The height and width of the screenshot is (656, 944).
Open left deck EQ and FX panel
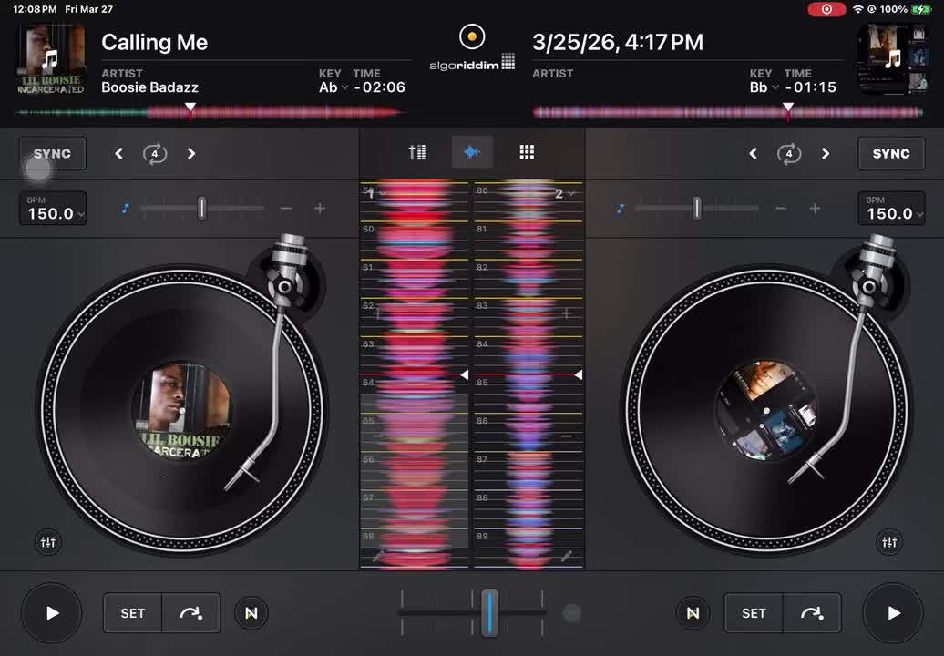48,541
